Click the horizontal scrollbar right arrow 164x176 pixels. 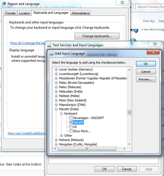pos(124,149)
